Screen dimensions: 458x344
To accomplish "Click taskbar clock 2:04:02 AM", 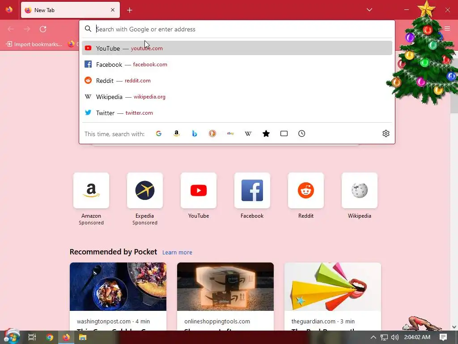I will (x=417, y=337).
